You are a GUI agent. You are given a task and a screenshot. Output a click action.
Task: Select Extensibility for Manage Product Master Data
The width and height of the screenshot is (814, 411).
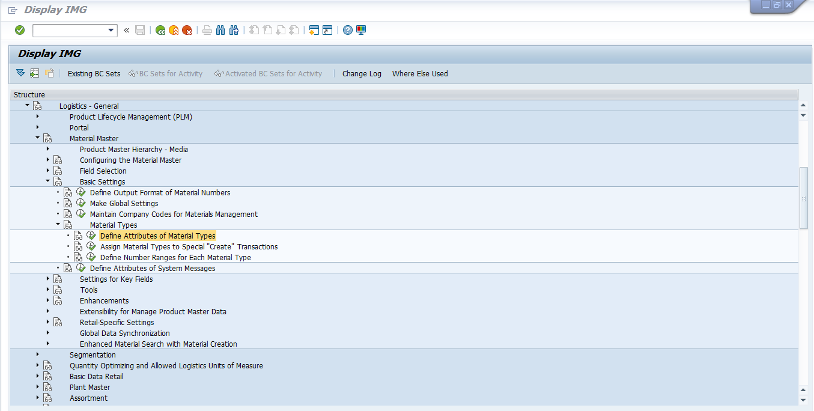pos(153,311)
